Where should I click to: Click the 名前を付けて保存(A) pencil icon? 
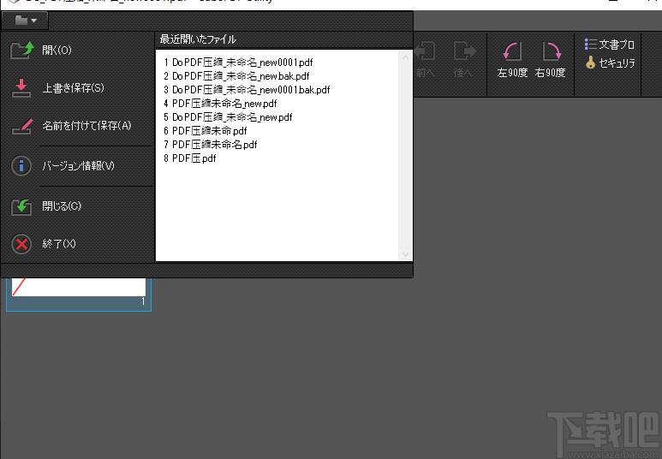click(22, 126)
